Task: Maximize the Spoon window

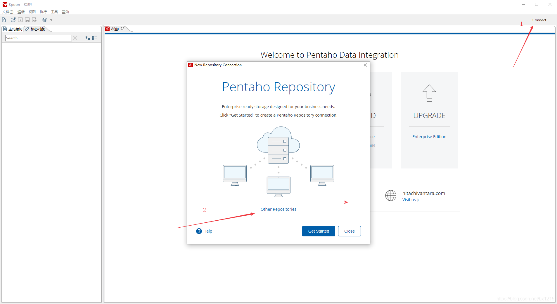Action: pyautogui.click(x=537, y=4)
